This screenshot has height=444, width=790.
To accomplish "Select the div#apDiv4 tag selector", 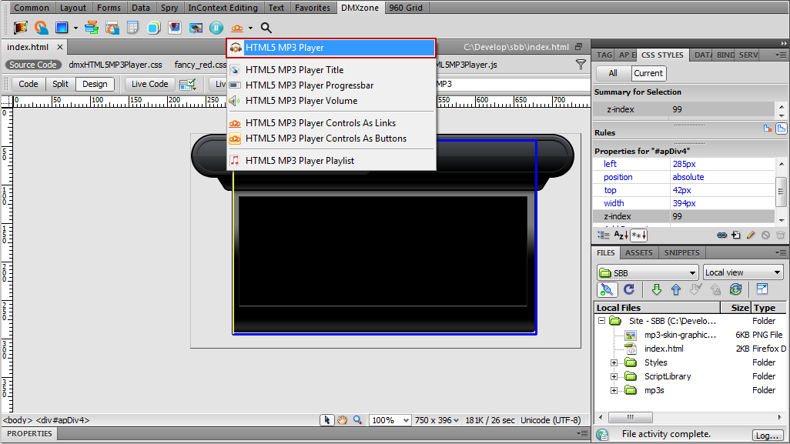I will (63, 420).
